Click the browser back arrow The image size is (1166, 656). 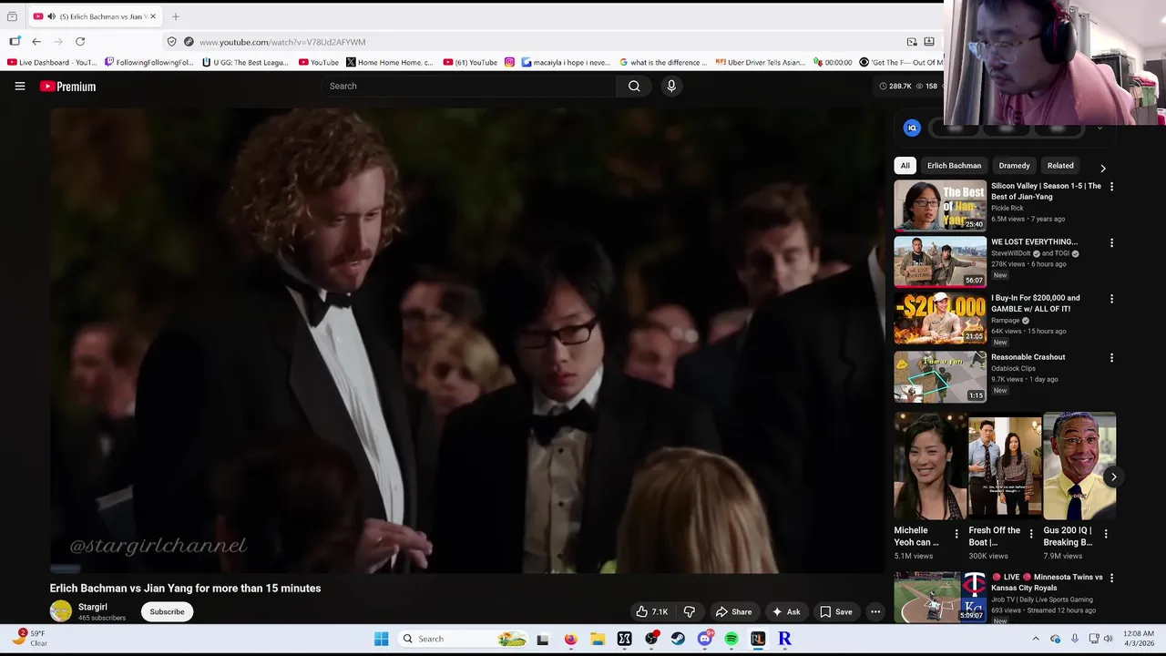36,42
